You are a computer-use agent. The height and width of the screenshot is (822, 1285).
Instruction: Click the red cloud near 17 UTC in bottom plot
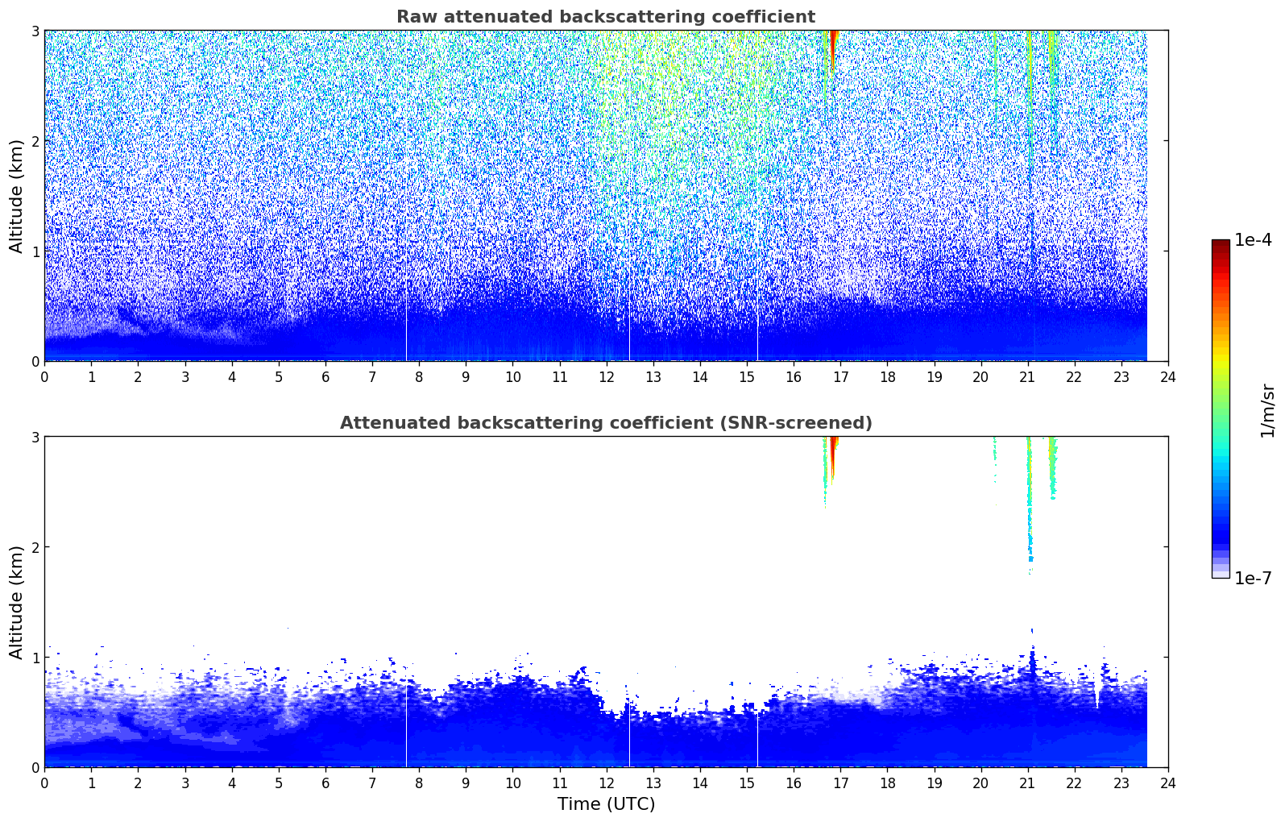[x=832, y=455]
